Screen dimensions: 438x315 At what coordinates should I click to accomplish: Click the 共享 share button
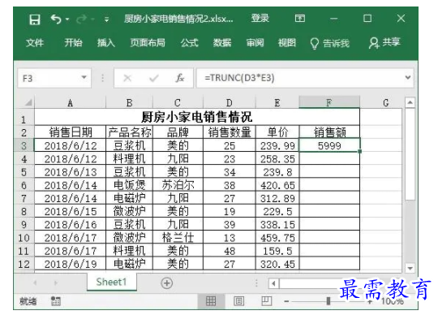pyautogui.click(x=384, y=43)
